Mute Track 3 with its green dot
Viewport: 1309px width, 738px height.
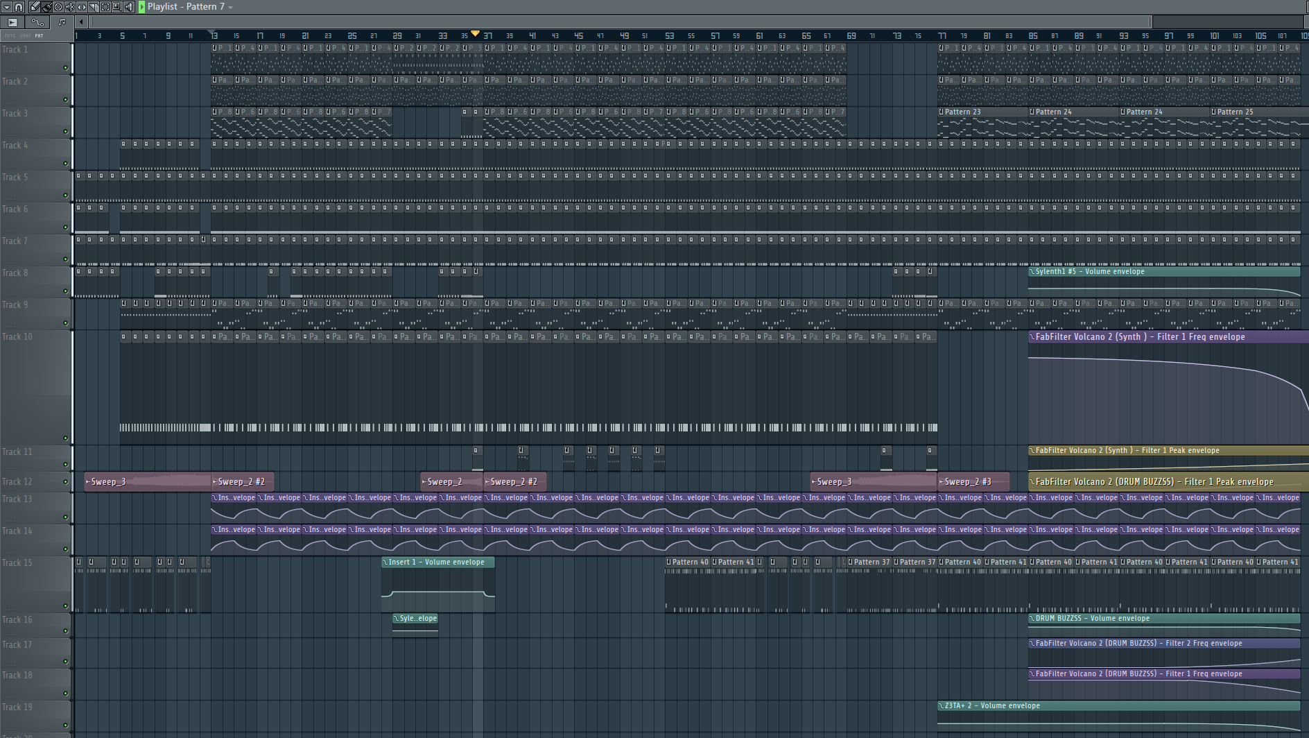point(66,132)
